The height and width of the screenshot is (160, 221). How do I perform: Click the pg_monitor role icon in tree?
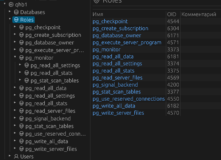22,58
